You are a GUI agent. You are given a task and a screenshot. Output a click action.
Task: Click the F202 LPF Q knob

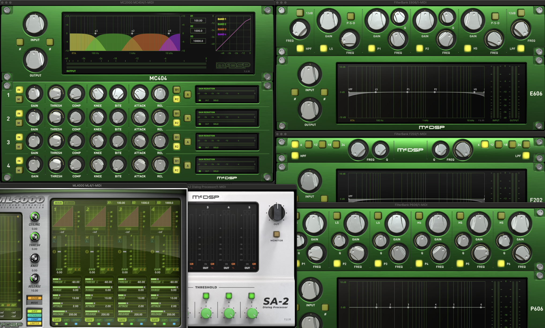[440, 149]
